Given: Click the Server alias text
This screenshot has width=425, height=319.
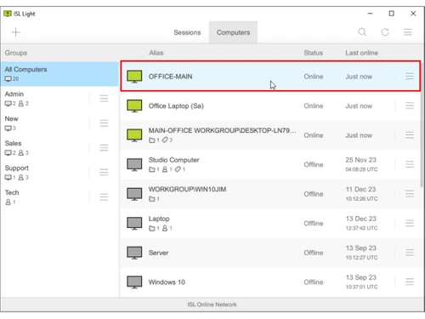Looking at the screenshot, I should (x=158, y=253).
